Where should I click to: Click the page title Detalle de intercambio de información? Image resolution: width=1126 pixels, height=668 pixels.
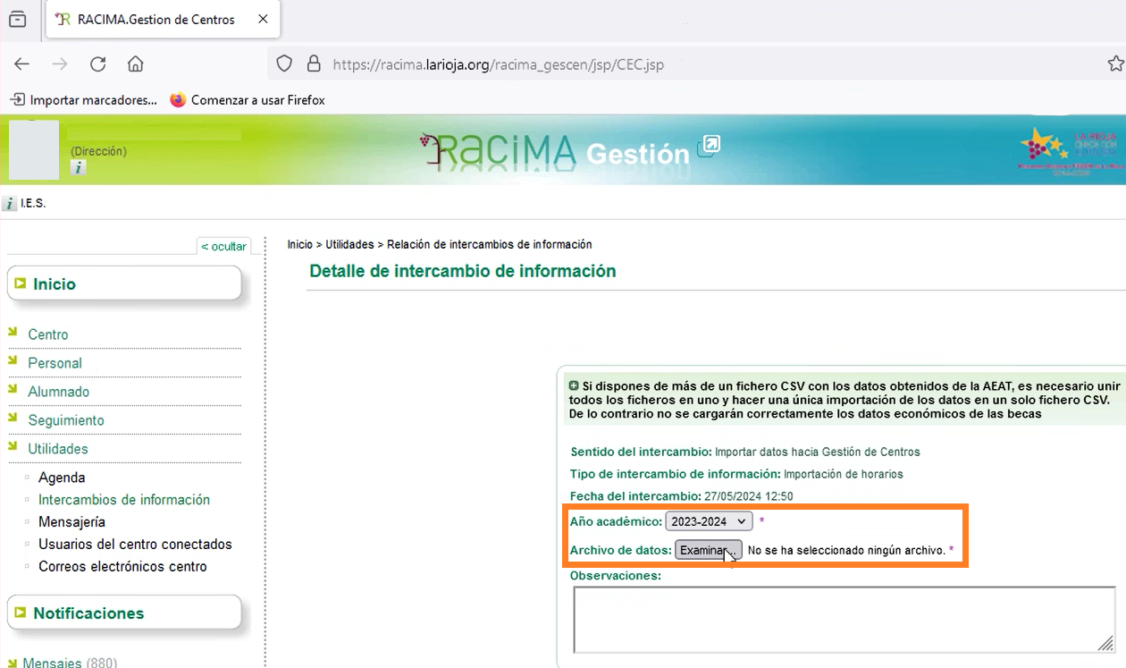(463, 271)
